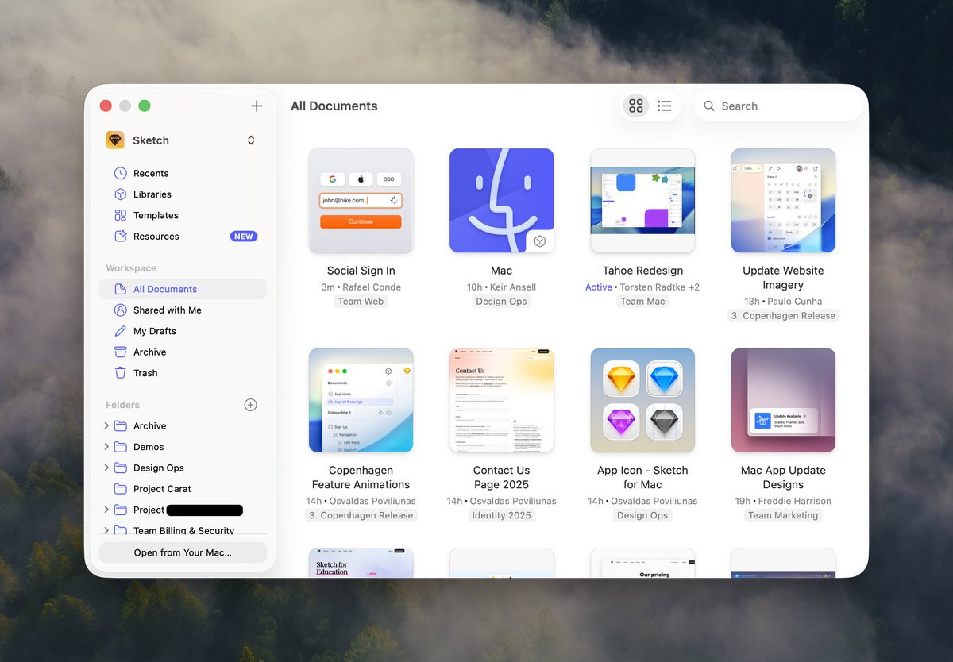Open the Mac App Update Designs thumbnail
This screenshot has width=953, height=662.
point(783,400)
